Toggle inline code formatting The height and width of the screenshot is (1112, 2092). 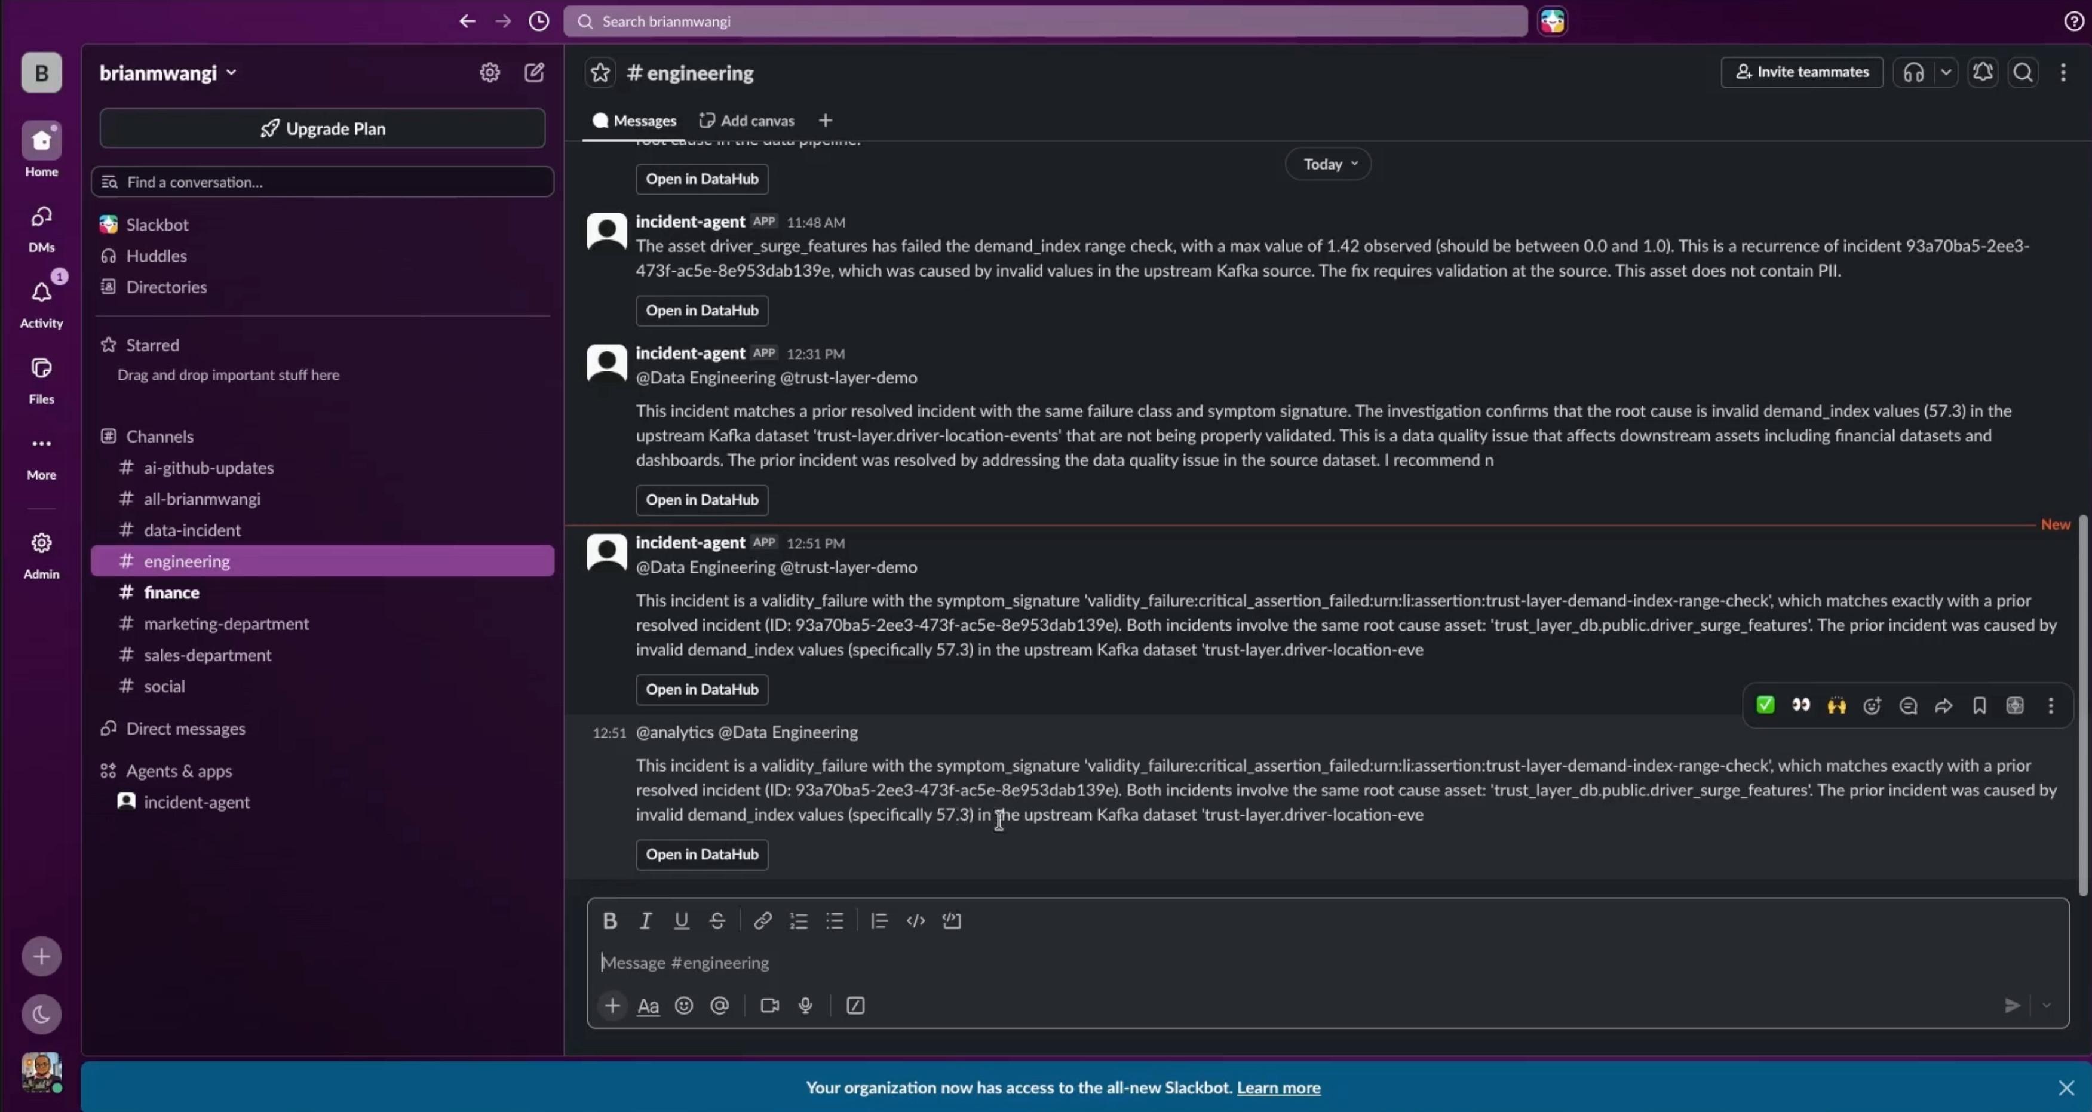(916, 920)
